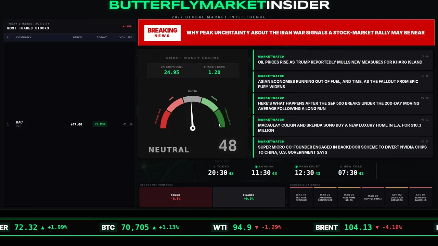Click the BTC ticker symbol

108,228
